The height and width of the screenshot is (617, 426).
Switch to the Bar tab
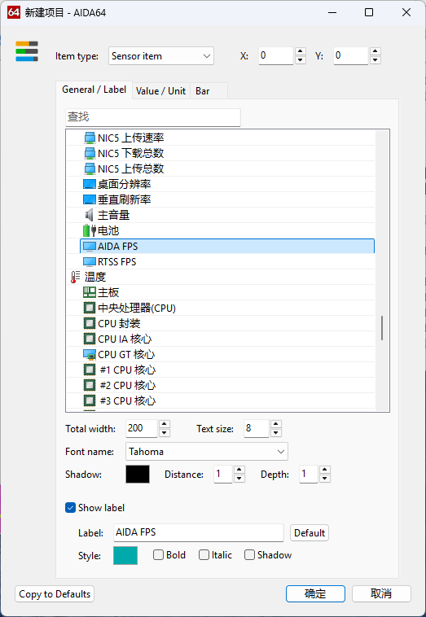(209, 91)
